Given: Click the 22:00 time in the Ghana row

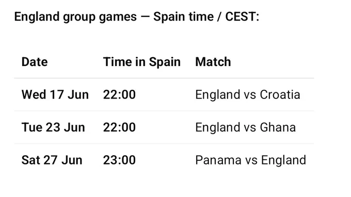Looking at the screenshot, I should click(x=119, y=127).
